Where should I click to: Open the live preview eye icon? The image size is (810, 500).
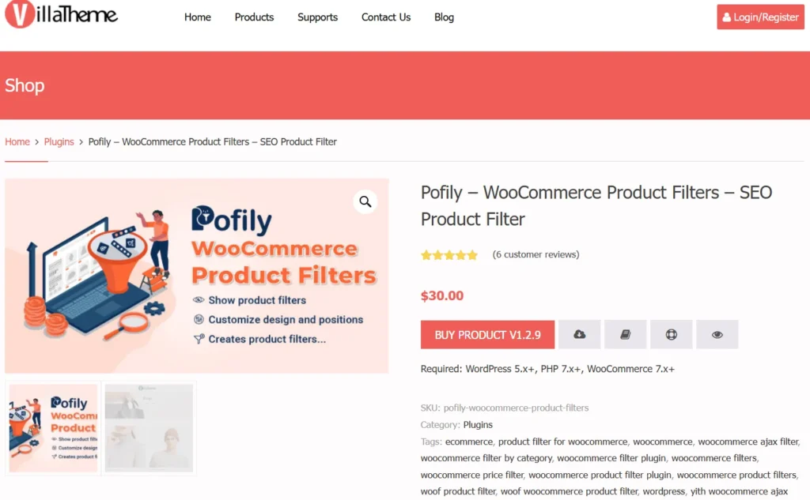717,334
